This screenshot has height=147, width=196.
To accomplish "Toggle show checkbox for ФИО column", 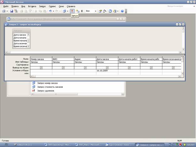I will (x=63, y=68).
